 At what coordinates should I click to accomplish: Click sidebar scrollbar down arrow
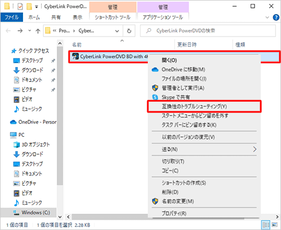click(x=60, y=217)
